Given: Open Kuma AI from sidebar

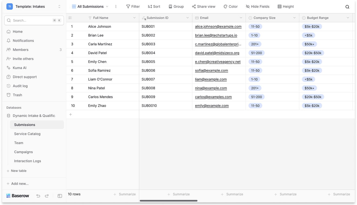Looking at the screenshot, I should click(x=19, y=68).
